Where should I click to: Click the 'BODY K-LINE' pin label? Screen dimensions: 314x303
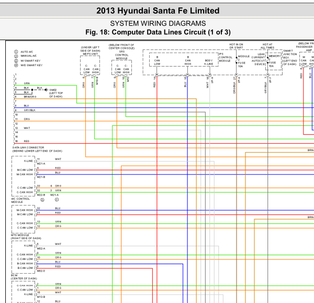(x=208, y=62)
